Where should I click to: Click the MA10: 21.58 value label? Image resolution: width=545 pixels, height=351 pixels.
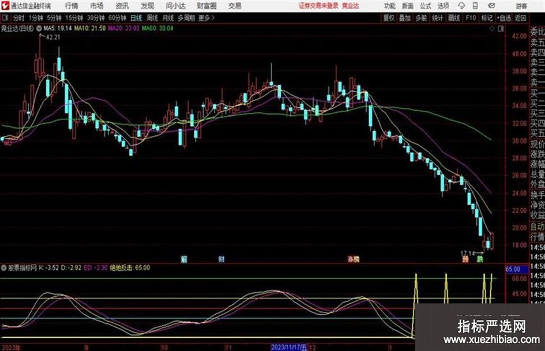[x=89, y=28]
